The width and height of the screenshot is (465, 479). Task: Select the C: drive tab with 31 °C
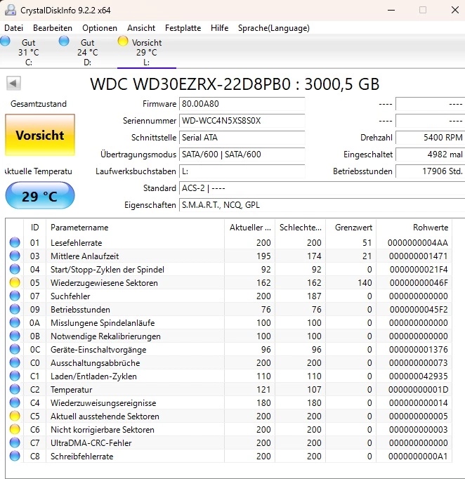(28, 52)
